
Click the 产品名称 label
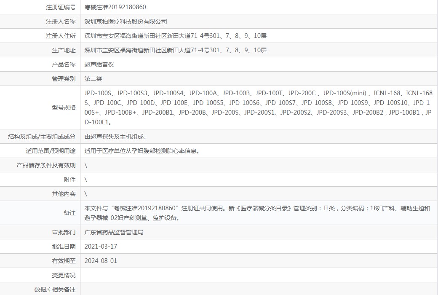[64, 64]
